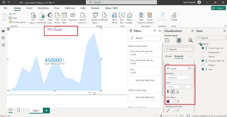Open conditional formatting fx for title text

pyautogui.click(x=190, y=68)
